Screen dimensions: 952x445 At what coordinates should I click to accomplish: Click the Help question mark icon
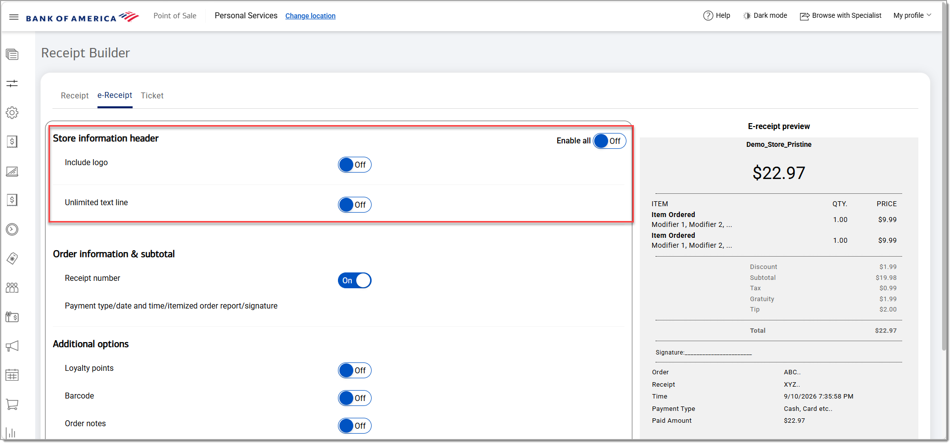coord(708,16)
